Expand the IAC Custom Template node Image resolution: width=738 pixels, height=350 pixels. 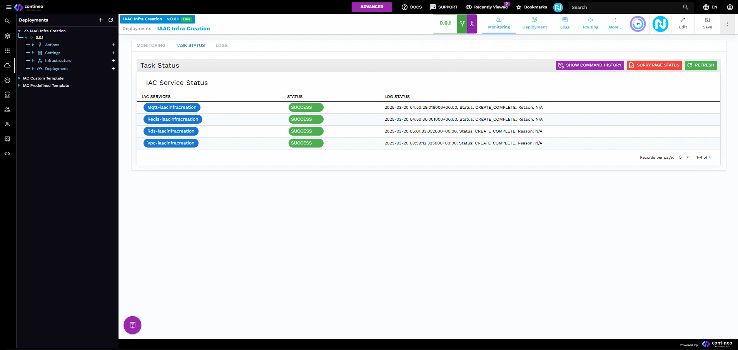click(x=19, y=78)
